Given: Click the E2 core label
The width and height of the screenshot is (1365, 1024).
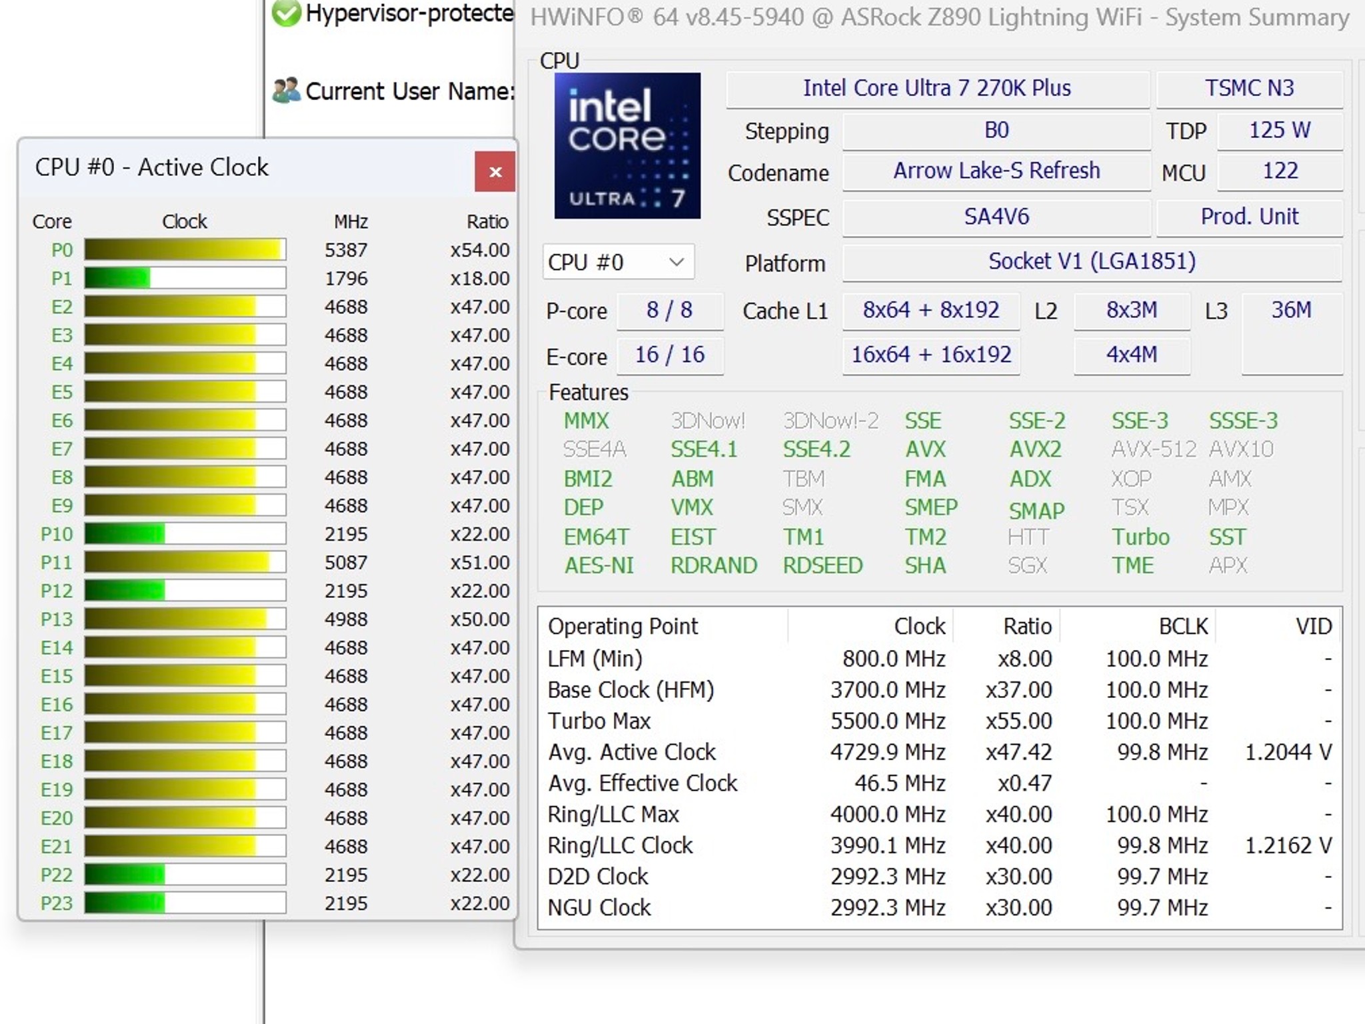Looking at the screenshot, I should 62,307.
